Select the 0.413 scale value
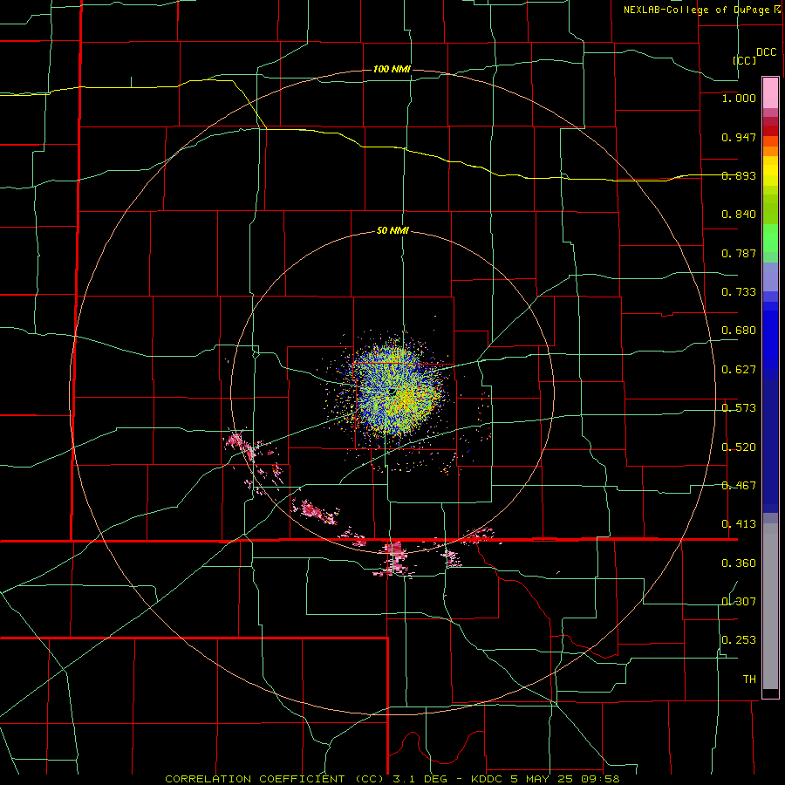The image size is (785, 785). (x=739, y=524)
